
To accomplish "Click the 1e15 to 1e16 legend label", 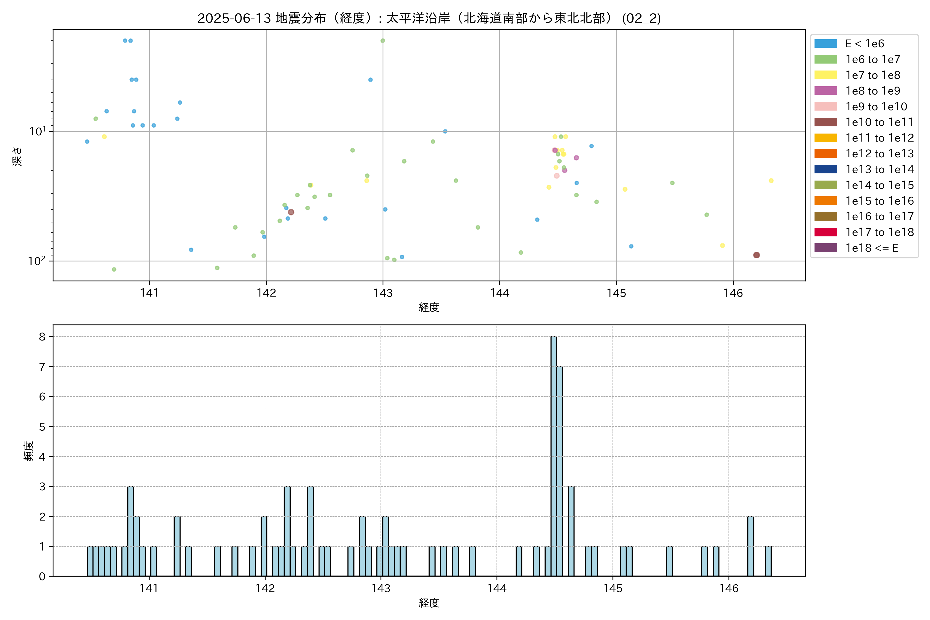I will pos(879,201).
